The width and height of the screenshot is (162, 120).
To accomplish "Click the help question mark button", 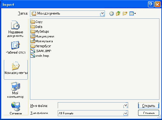I will [x=151, y=4].
